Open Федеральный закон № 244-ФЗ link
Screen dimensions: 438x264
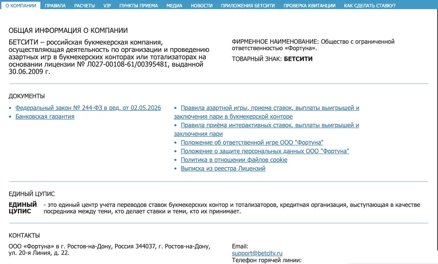(x=88, y=108)
